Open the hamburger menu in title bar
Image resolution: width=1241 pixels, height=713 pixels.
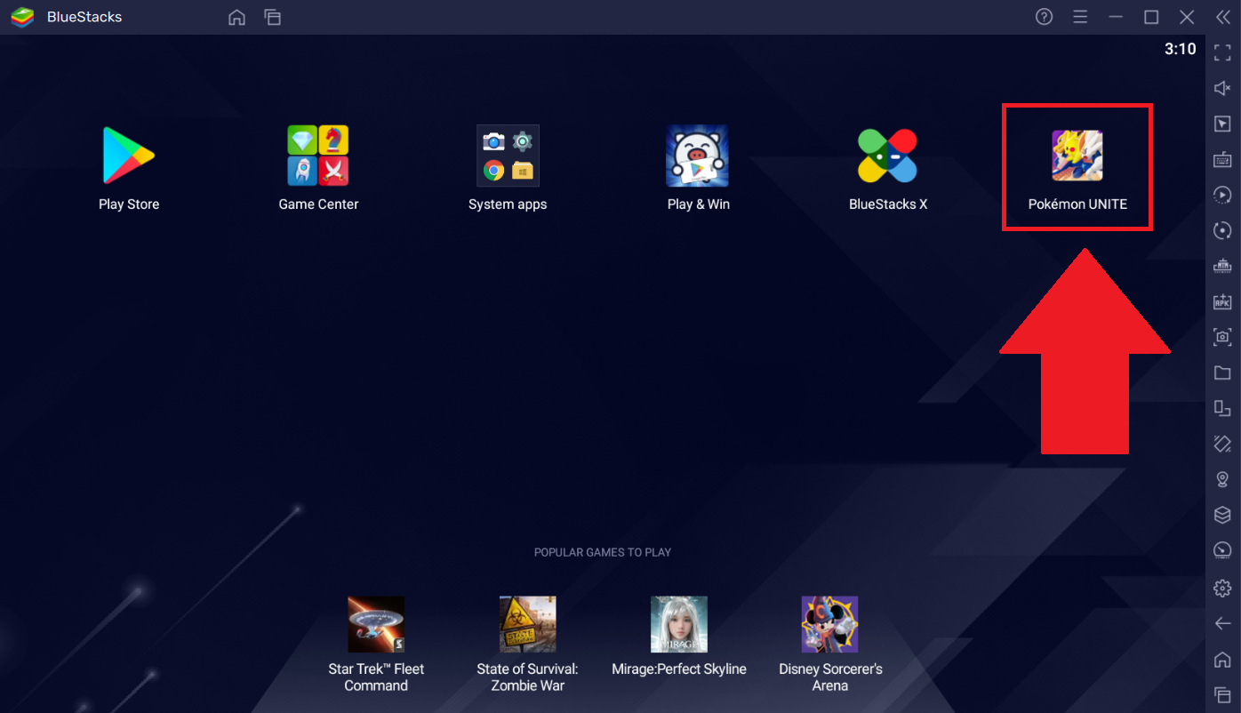tap(1080, 17)
